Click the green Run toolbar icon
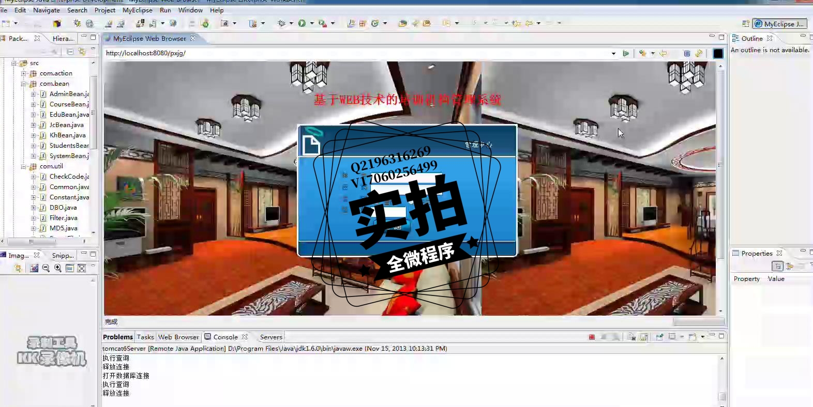This screenshot has height=407, width=813. pos(302,23)
